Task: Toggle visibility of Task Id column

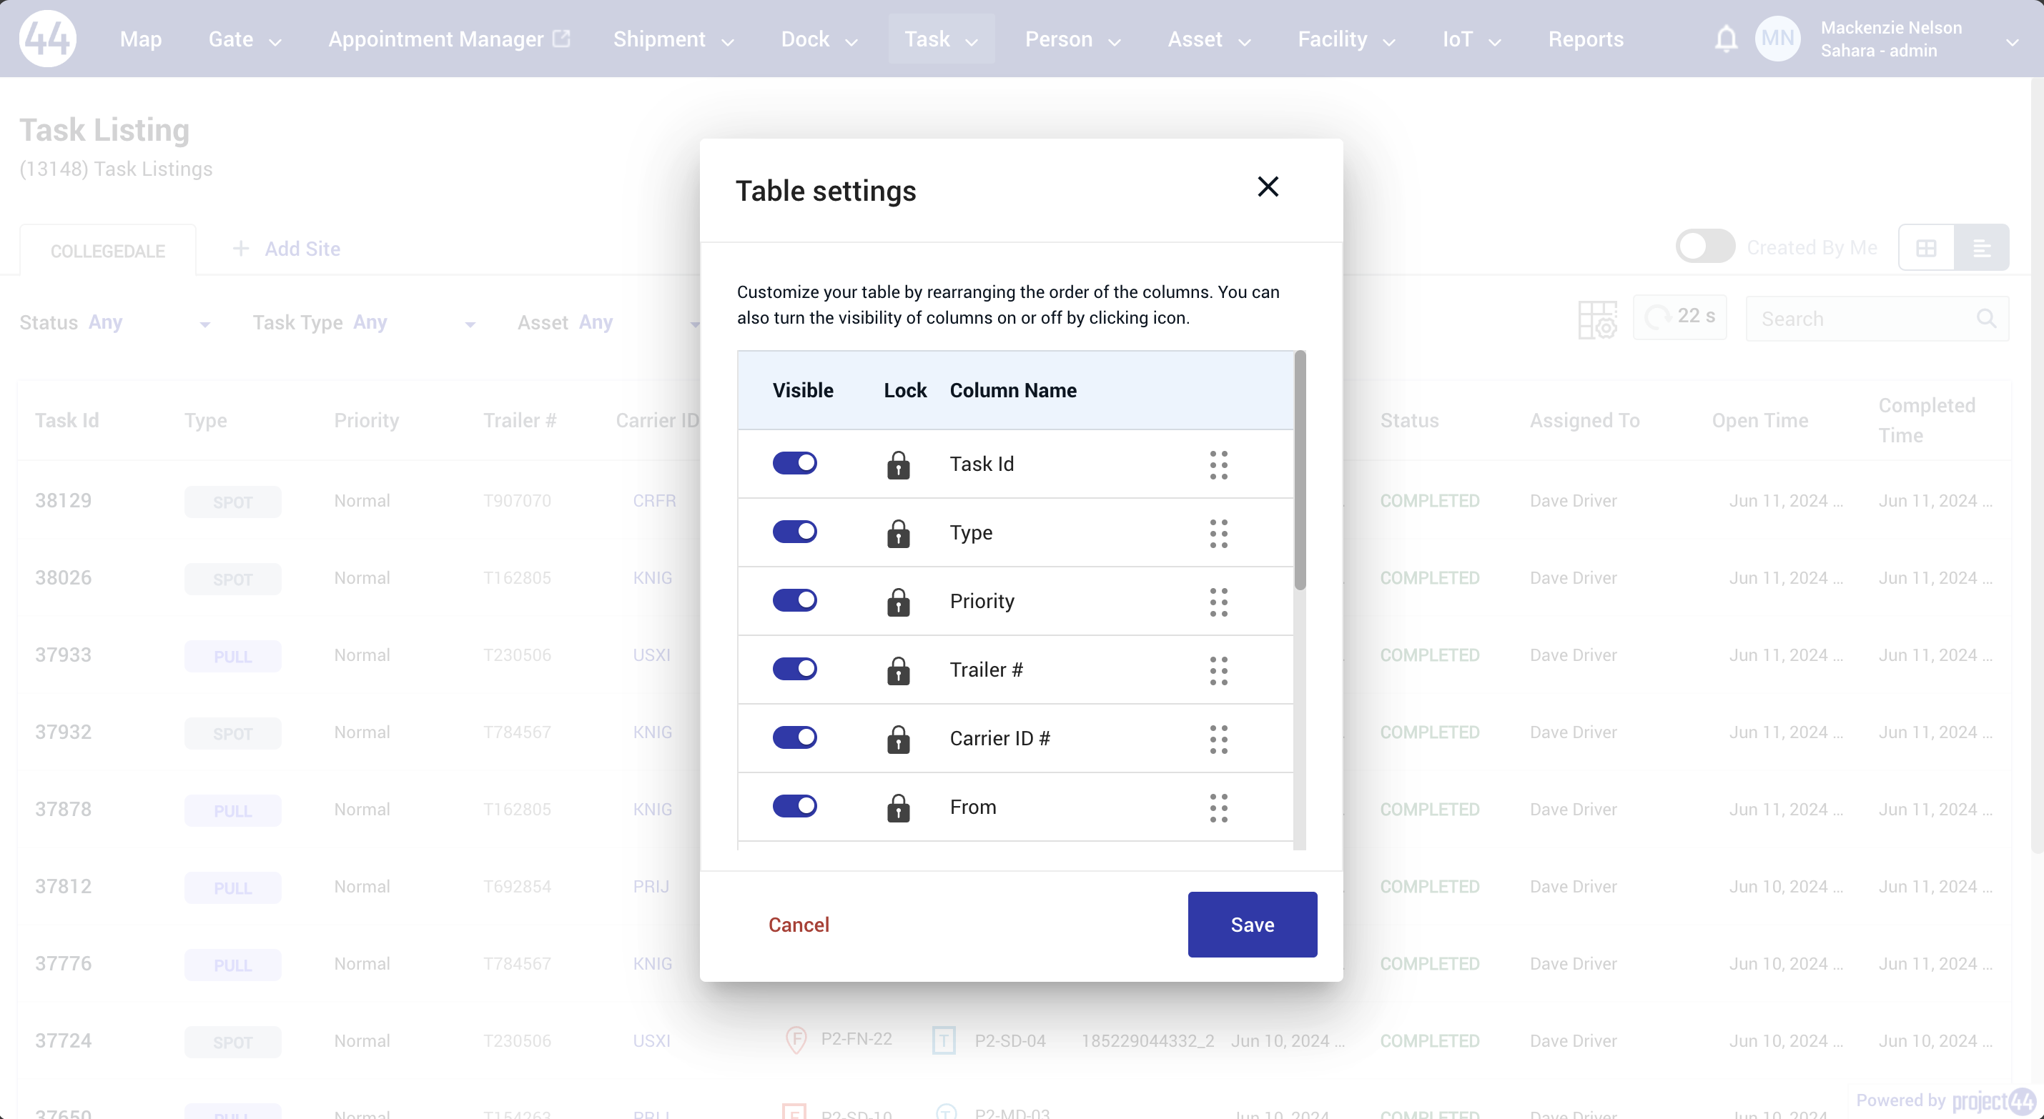Action: (795, 463)
